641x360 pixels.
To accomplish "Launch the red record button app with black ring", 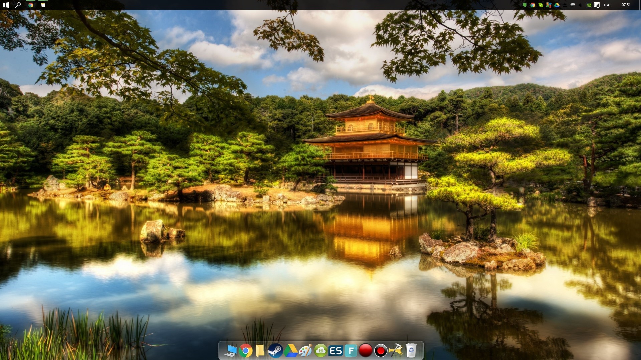I will (381, 351).
